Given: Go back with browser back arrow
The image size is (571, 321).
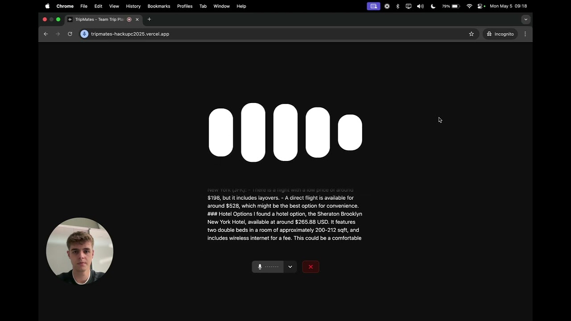Looking at the screenshot, I should pyautogui.click(x=46, y=34).
